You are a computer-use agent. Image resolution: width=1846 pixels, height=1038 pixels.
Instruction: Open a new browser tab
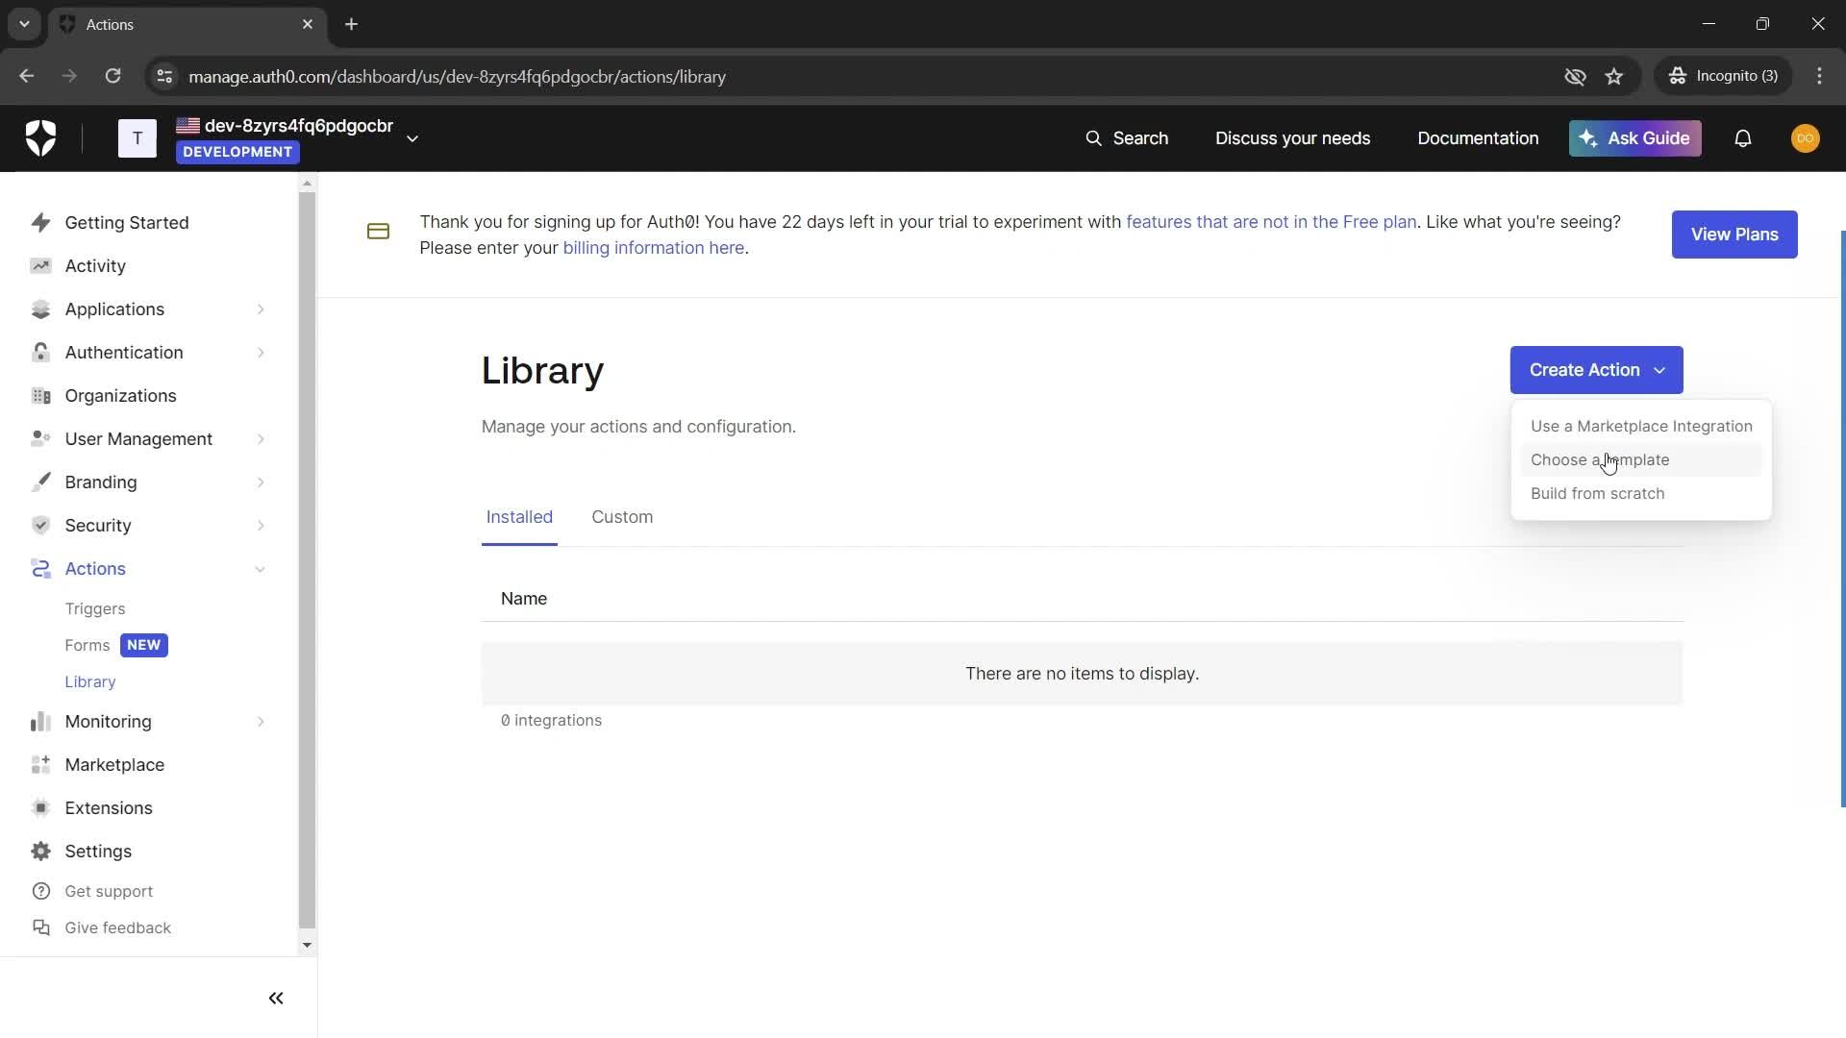coord(352,24)
